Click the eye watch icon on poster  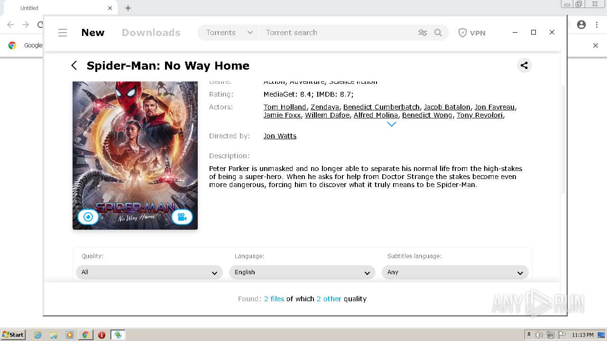click(x=88, y=217)
